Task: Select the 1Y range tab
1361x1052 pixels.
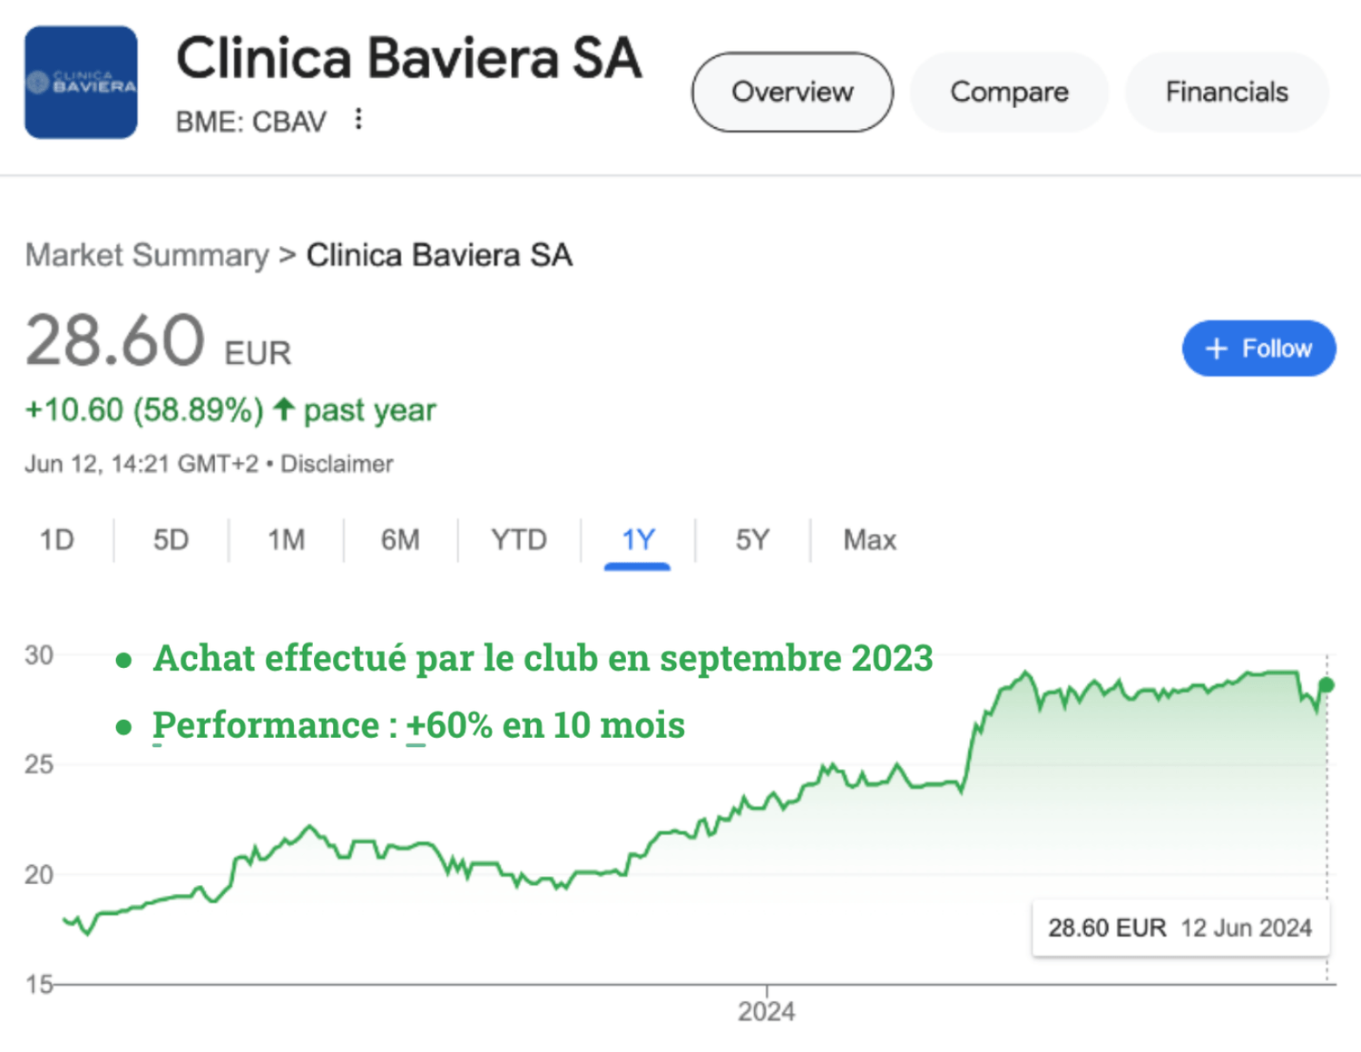Action: 638,540
